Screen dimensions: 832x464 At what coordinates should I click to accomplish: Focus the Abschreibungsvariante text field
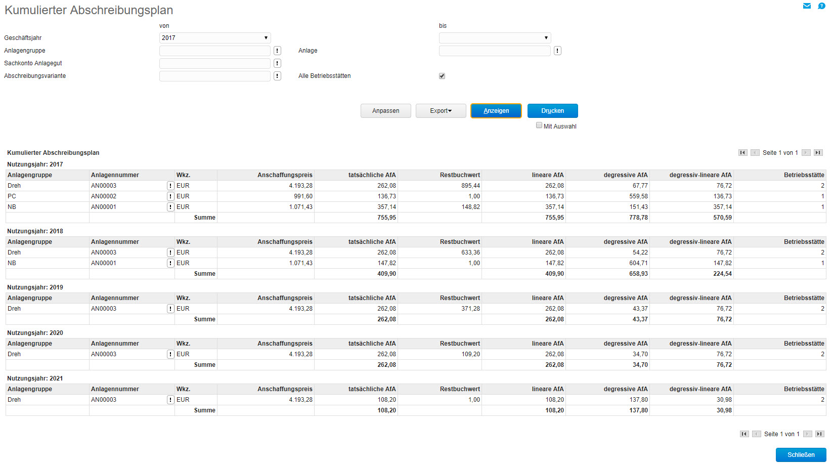click(x=215, y=76)
